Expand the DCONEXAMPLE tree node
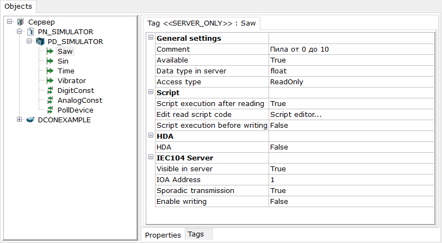Viewport: 442px width, 243px height. [x=19, y=120]
